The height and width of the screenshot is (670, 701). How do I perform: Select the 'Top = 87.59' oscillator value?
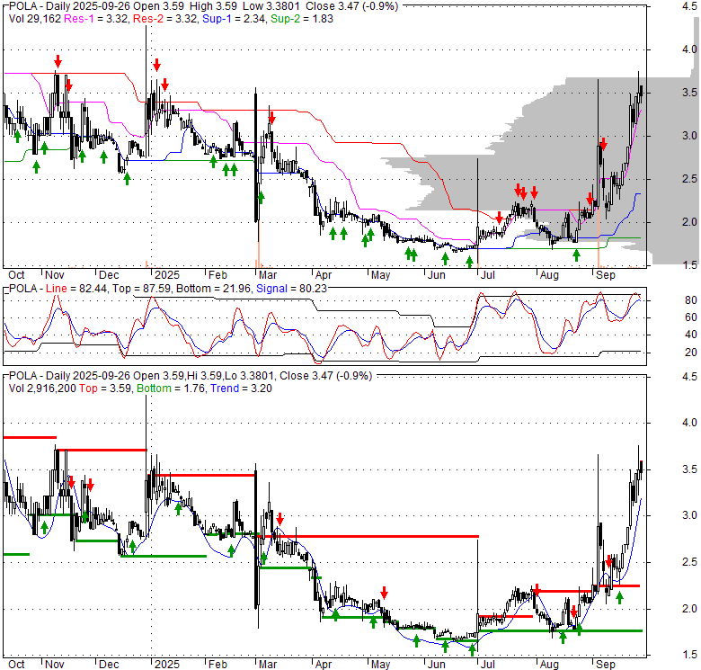(141, 289)
